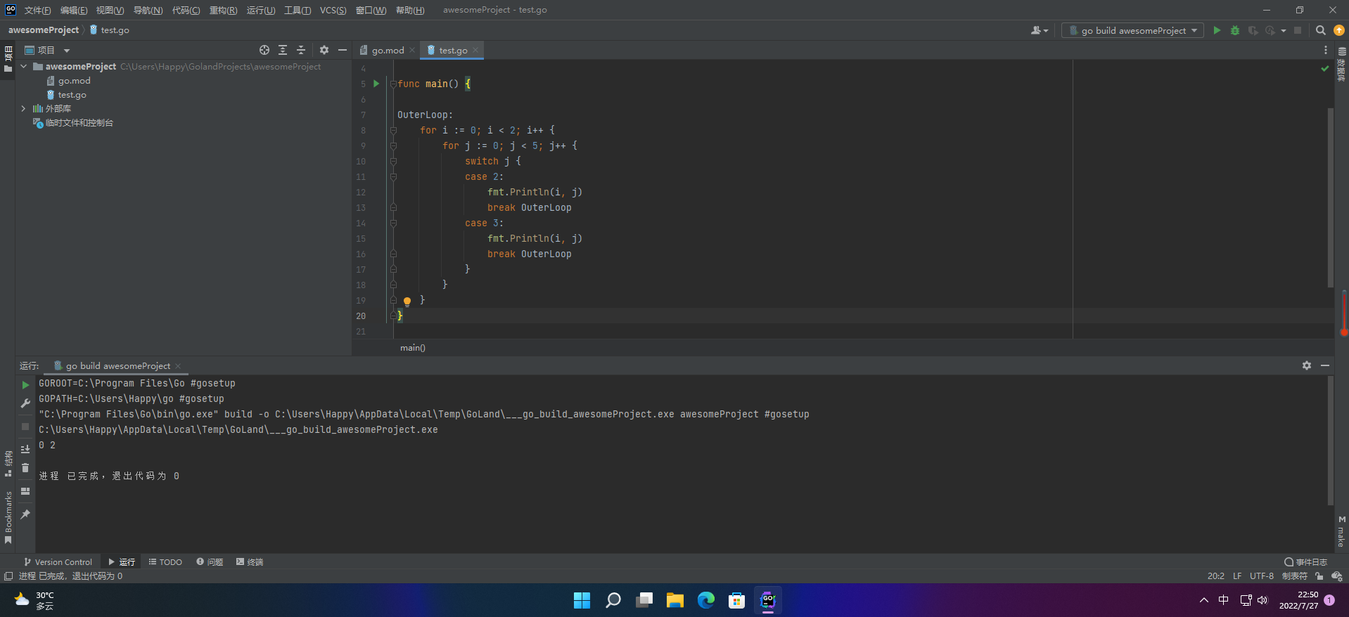Edit run configuration with wrench icon
The height and width of the screenshot is (617, 1349).
25,403
